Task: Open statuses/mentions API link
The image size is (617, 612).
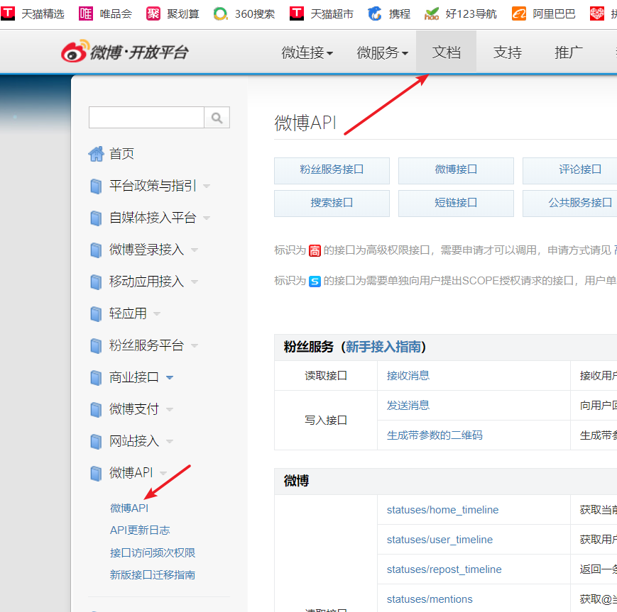Action: tap(430, 599)
